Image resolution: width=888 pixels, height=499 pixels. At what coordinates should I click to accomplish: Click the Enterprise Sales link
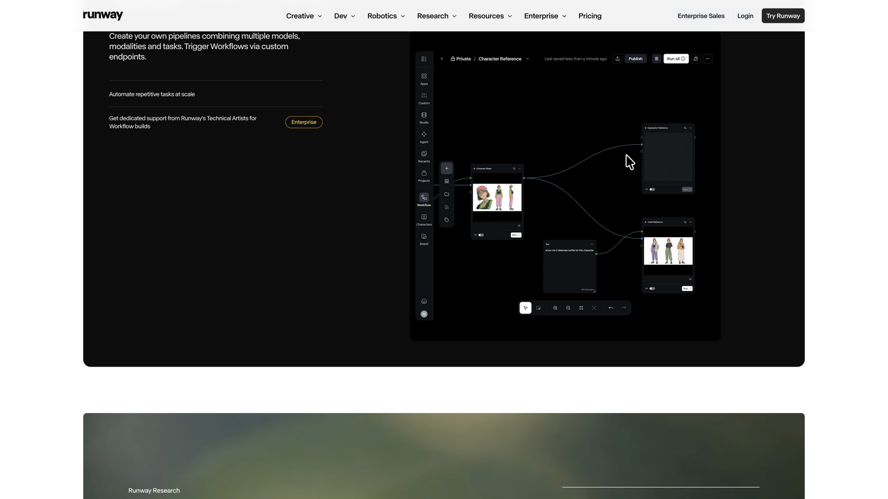point(701,16)
